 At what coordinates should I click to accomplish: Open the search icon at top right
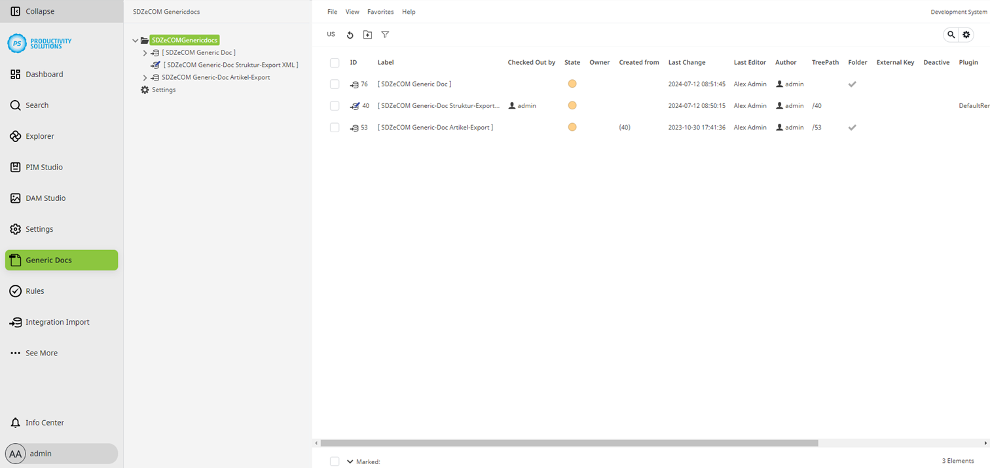[x=951, y=35]
